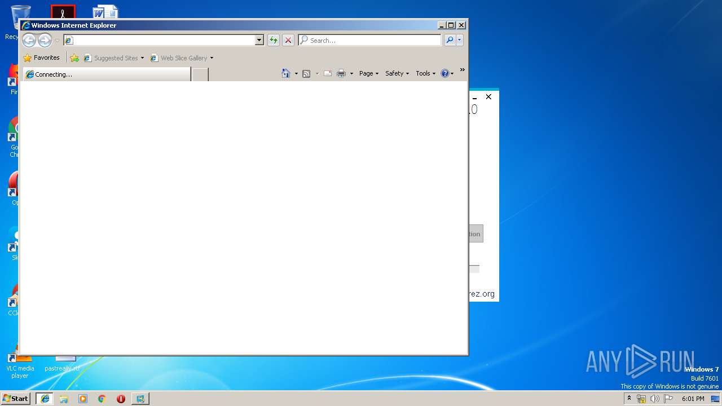Click the volume speaker tray icon
722x406 pixels.
pyautogui.click(x=655, y=399)
